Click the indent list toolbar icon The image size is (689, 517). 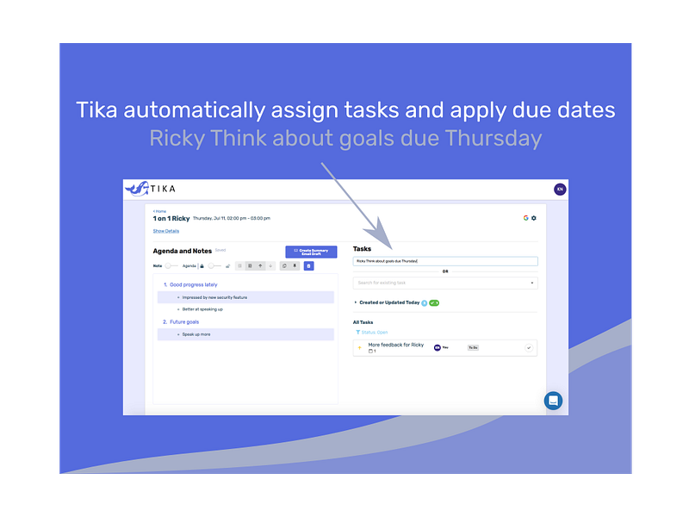(x=250, y=266)
